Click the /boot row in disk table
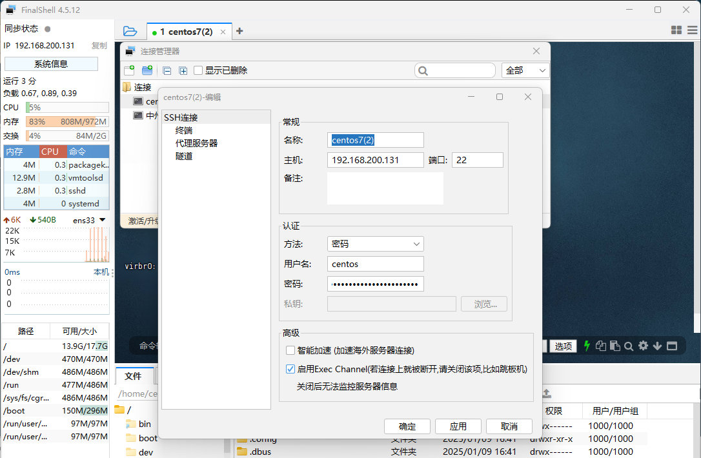 point(56,411)
